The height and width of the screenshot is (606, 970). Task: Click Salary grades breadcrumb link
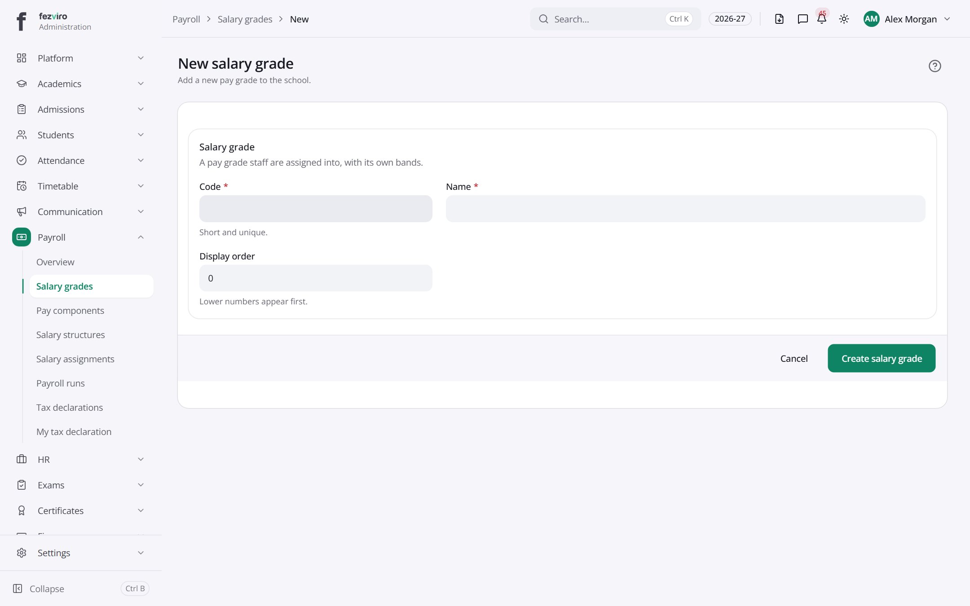[x=245, y=19]
